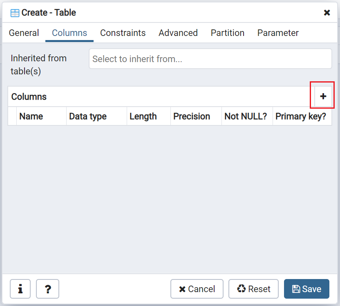
Task: Open the Constraints tab
Action: (x=123, y=33)
